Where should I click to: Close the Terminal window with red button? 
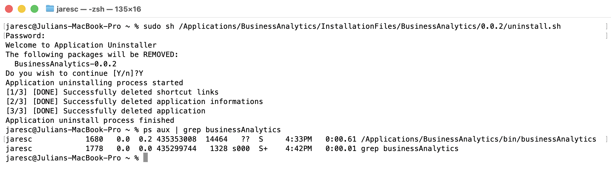pyautogui.click(x=9, y=9)
